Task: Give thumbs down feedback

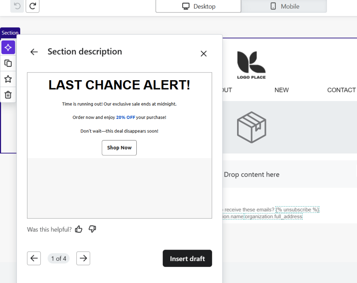Action: point(92,229)
